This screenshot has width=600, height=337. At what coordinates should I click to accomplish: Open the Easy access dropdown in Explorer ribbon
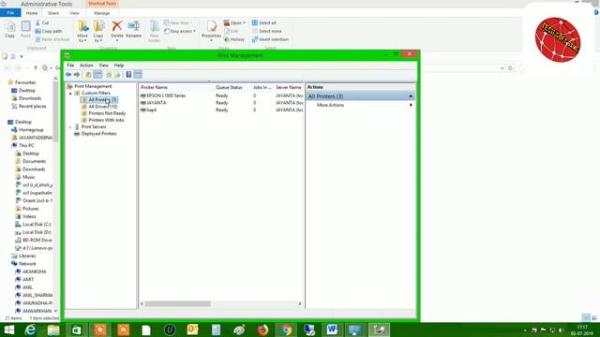[179, 31]
